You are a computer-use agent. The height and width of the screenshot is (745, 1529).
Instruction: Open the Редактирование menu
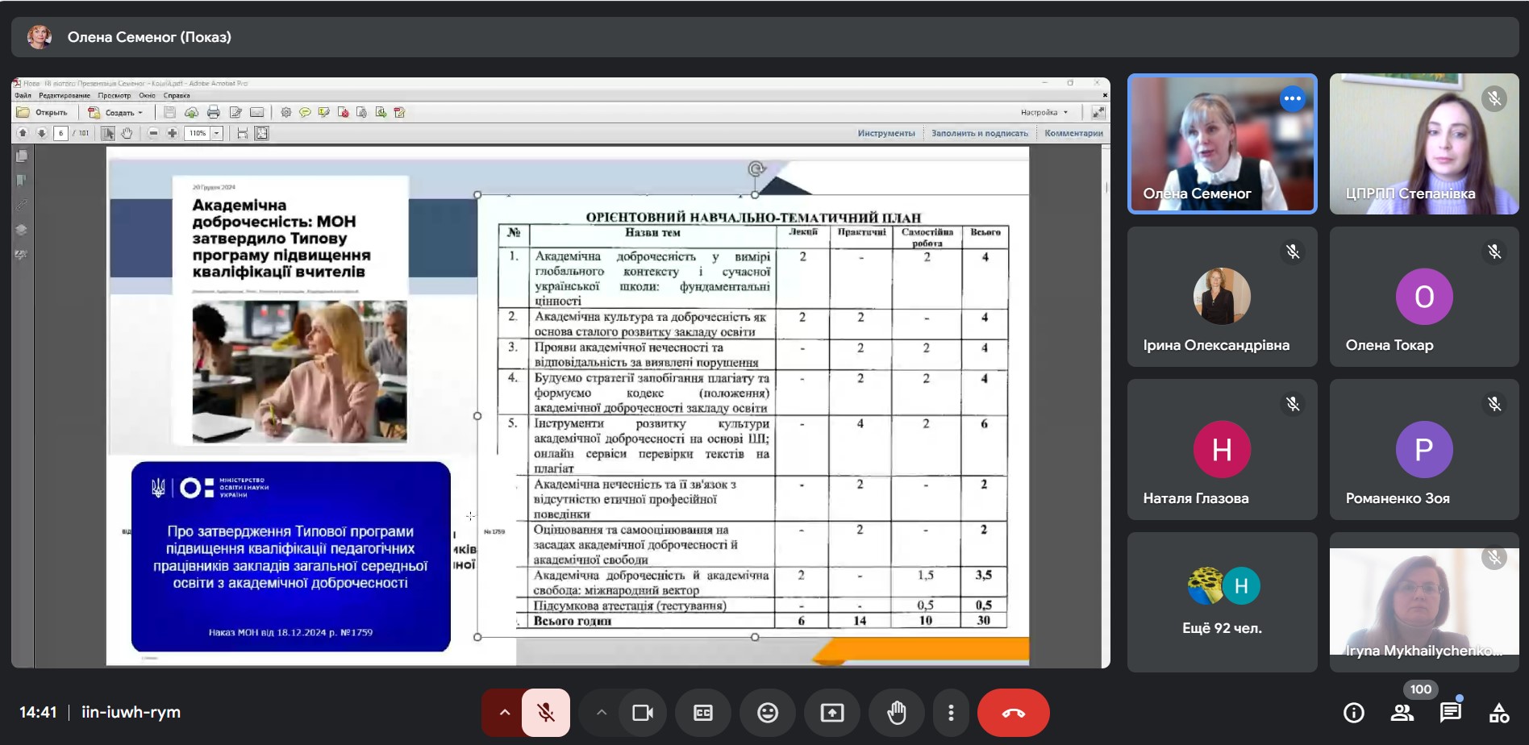65,95
